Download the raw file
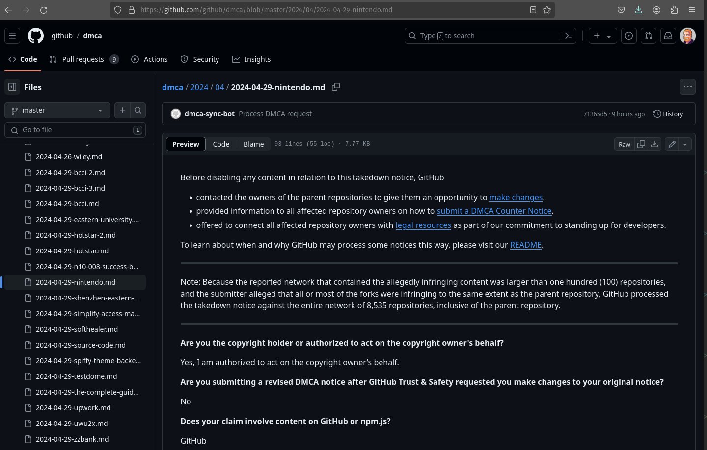Viewport: 707px width, 450px height. [654, 144]
